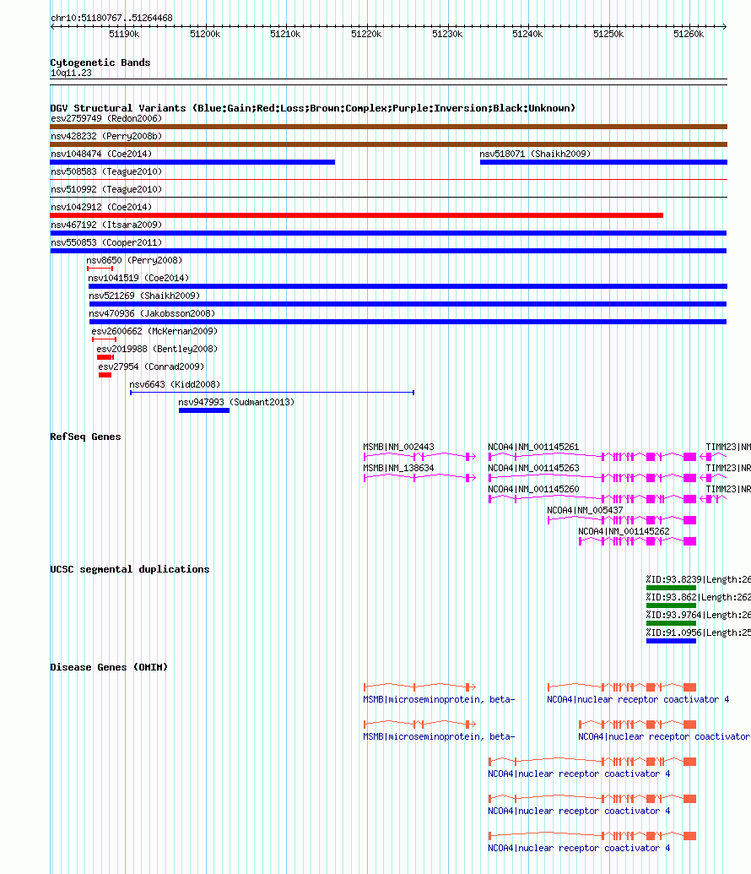Click the 51250k ruler label
Image resolution: width=751 pixels, height=874 pixels.
(x=608, y=34)
